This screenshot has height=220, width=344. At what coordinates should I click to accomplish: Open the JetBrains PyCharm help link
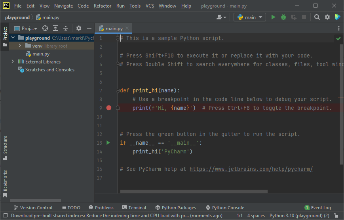(251, 169)
